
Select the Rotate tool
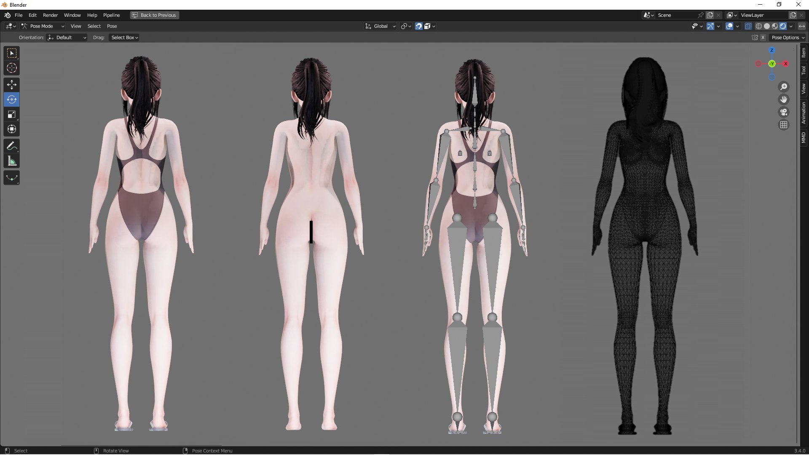click(x=12, y=99)
